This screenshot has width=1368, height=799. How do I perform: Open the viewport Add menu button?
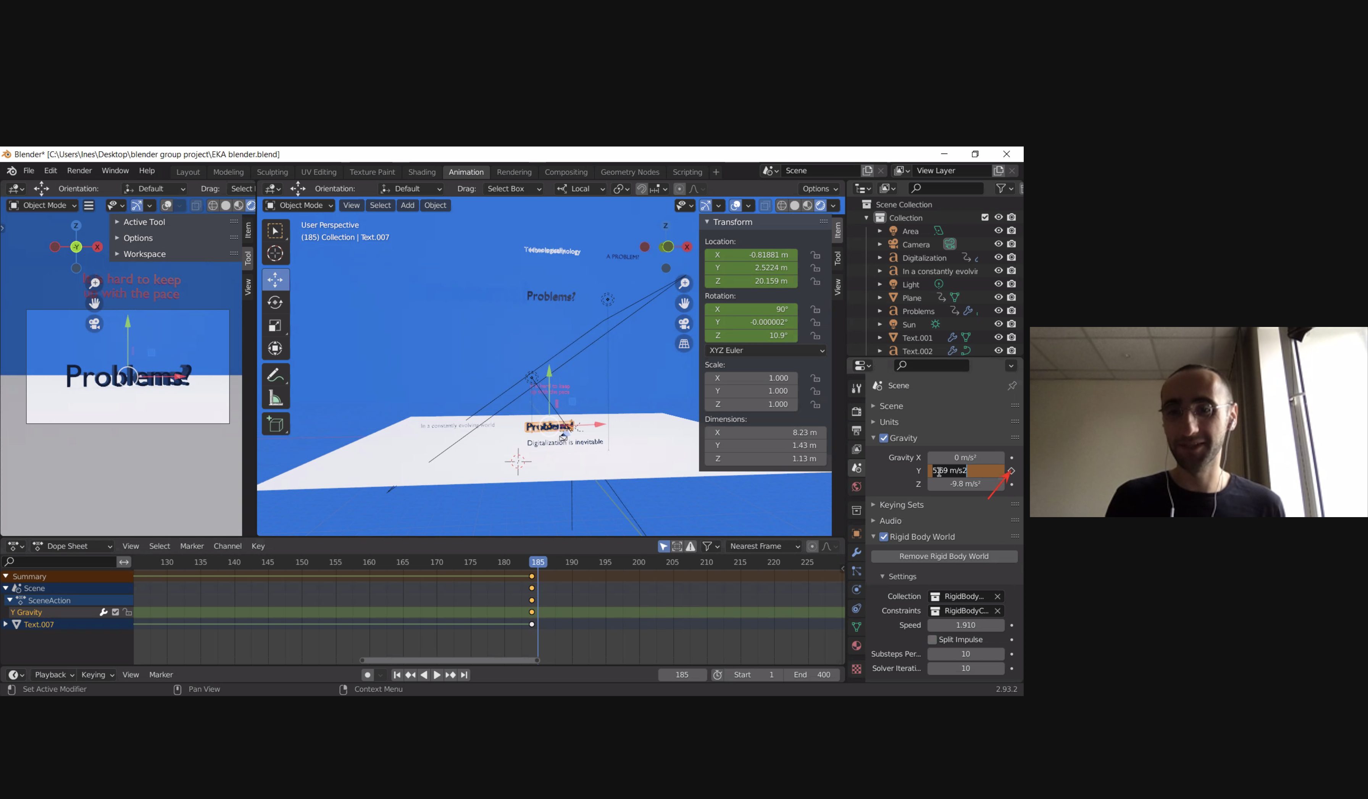coord(407,205)
